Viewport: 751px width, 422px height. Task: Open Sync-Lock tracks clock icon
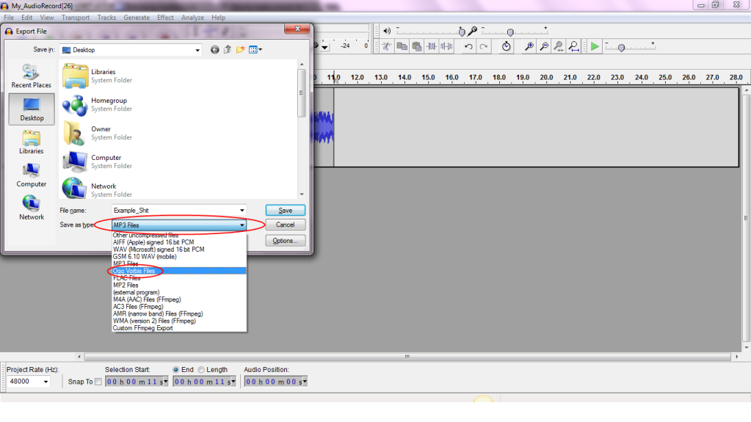click(507, 46)
